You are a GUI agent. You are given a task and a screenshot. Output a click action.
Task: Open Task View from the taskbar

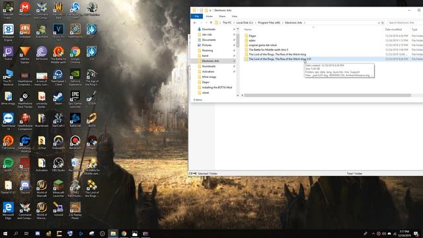click(26, 233)
